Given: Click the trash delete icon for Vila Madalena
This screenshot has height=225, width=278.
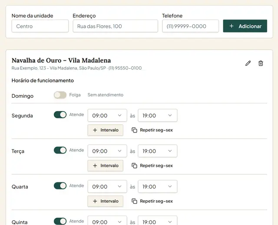Looking at the screenshot, I should [x=261, y=63].
